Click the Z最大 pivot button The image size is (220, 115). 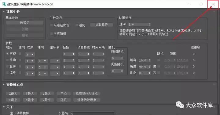[47, 94]
